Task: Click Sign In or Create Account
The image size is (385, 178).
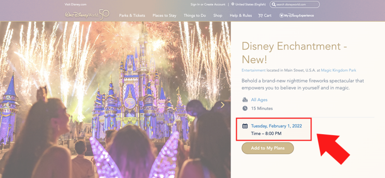Action: click(208, 4)
